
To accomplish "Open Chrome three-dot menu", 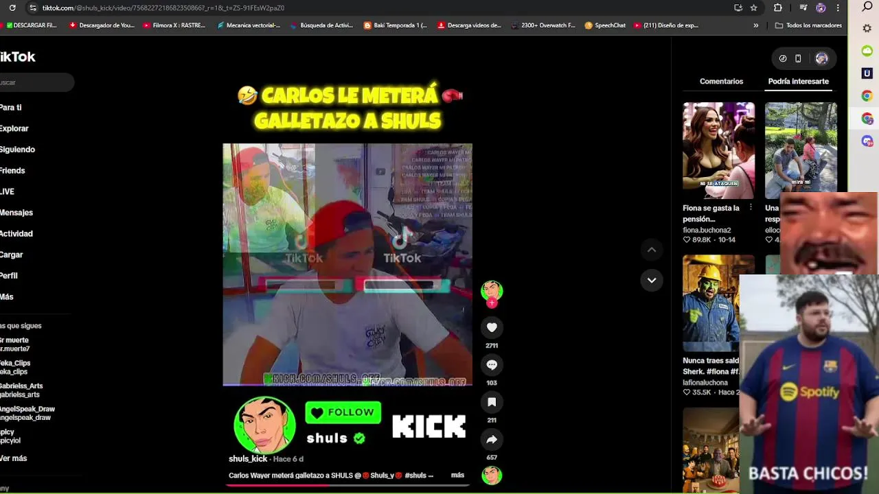I will coord(837,8).
